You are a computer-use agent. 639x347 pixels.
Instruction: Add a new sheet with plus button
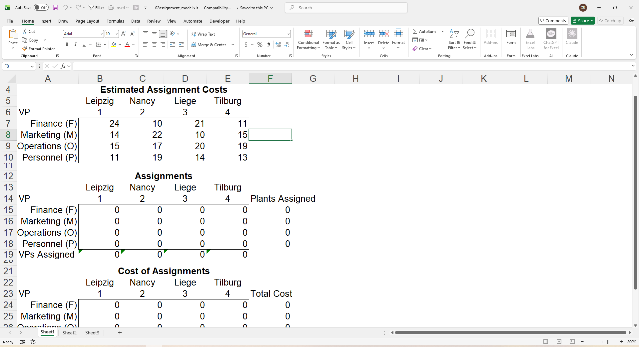pos(120,332)
